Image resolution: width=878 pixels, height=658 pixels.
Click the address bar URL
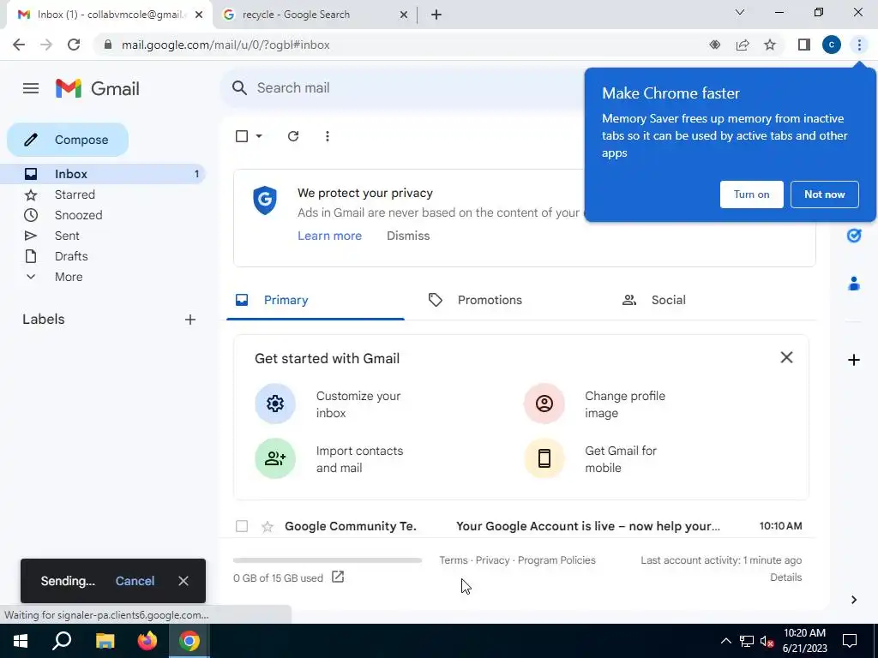(226, 45)
